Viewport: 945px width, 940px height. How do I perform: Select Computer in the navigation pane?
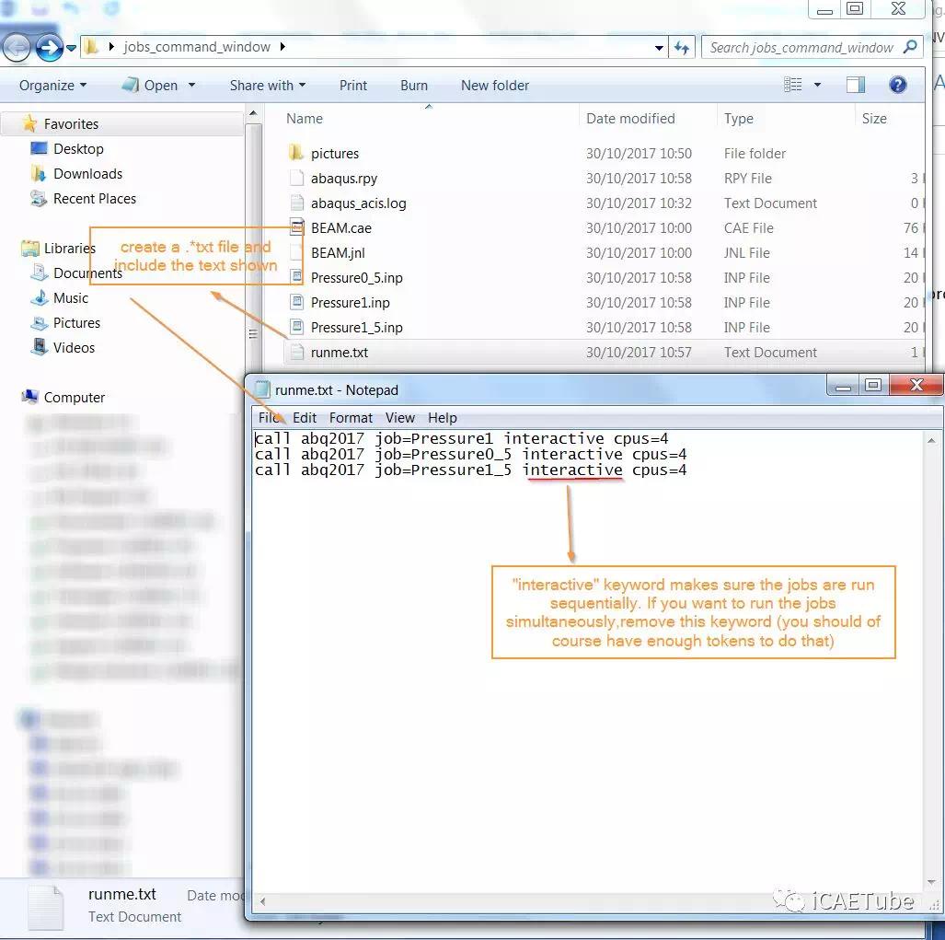[75, 398]
